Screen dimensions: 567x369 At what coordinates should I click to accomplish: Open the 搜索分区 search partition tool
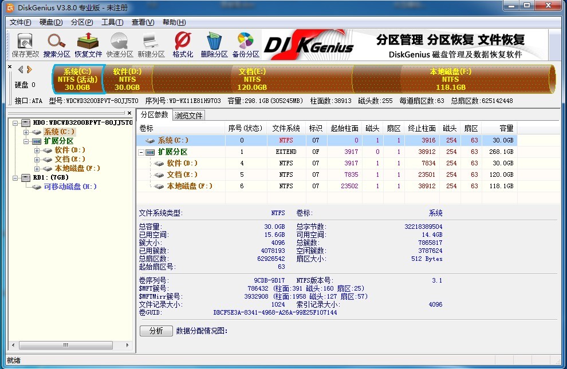(57, 45)
